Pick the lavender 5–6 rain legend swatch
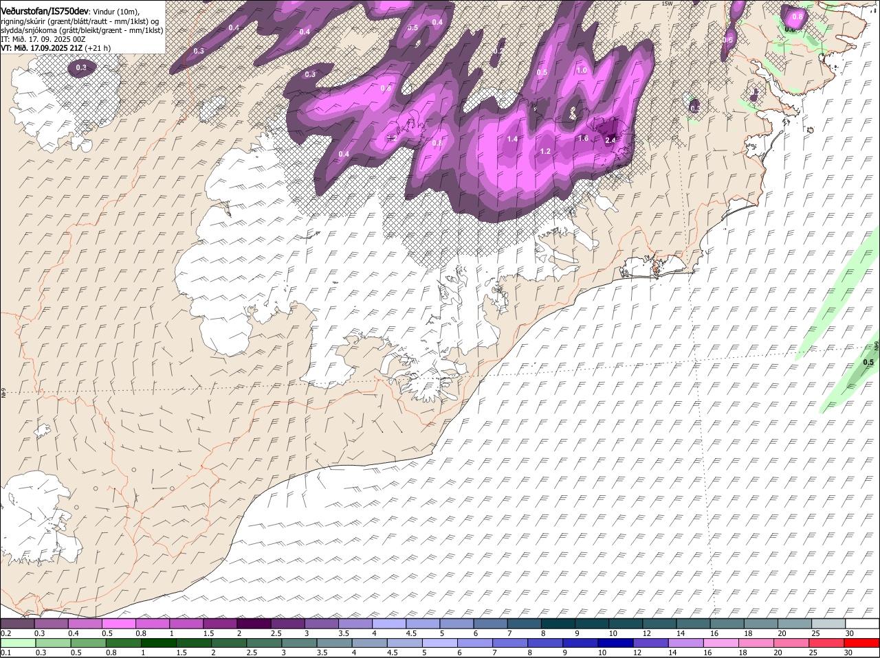 point(440,644)
